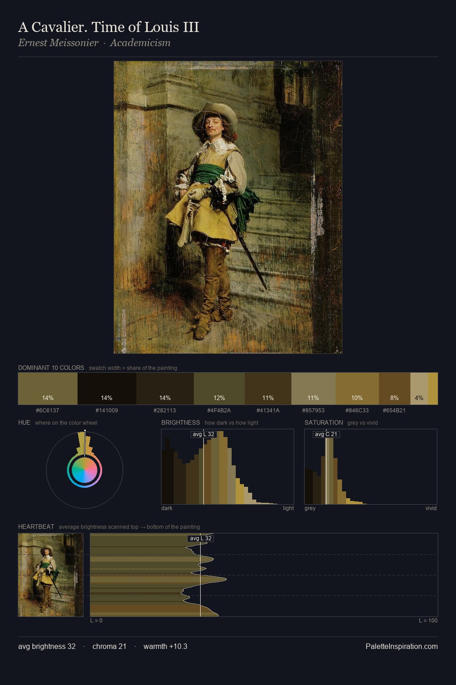Click the hex code text #4F4B2A
Screen dimensions: 456x685
coord(219,411)
